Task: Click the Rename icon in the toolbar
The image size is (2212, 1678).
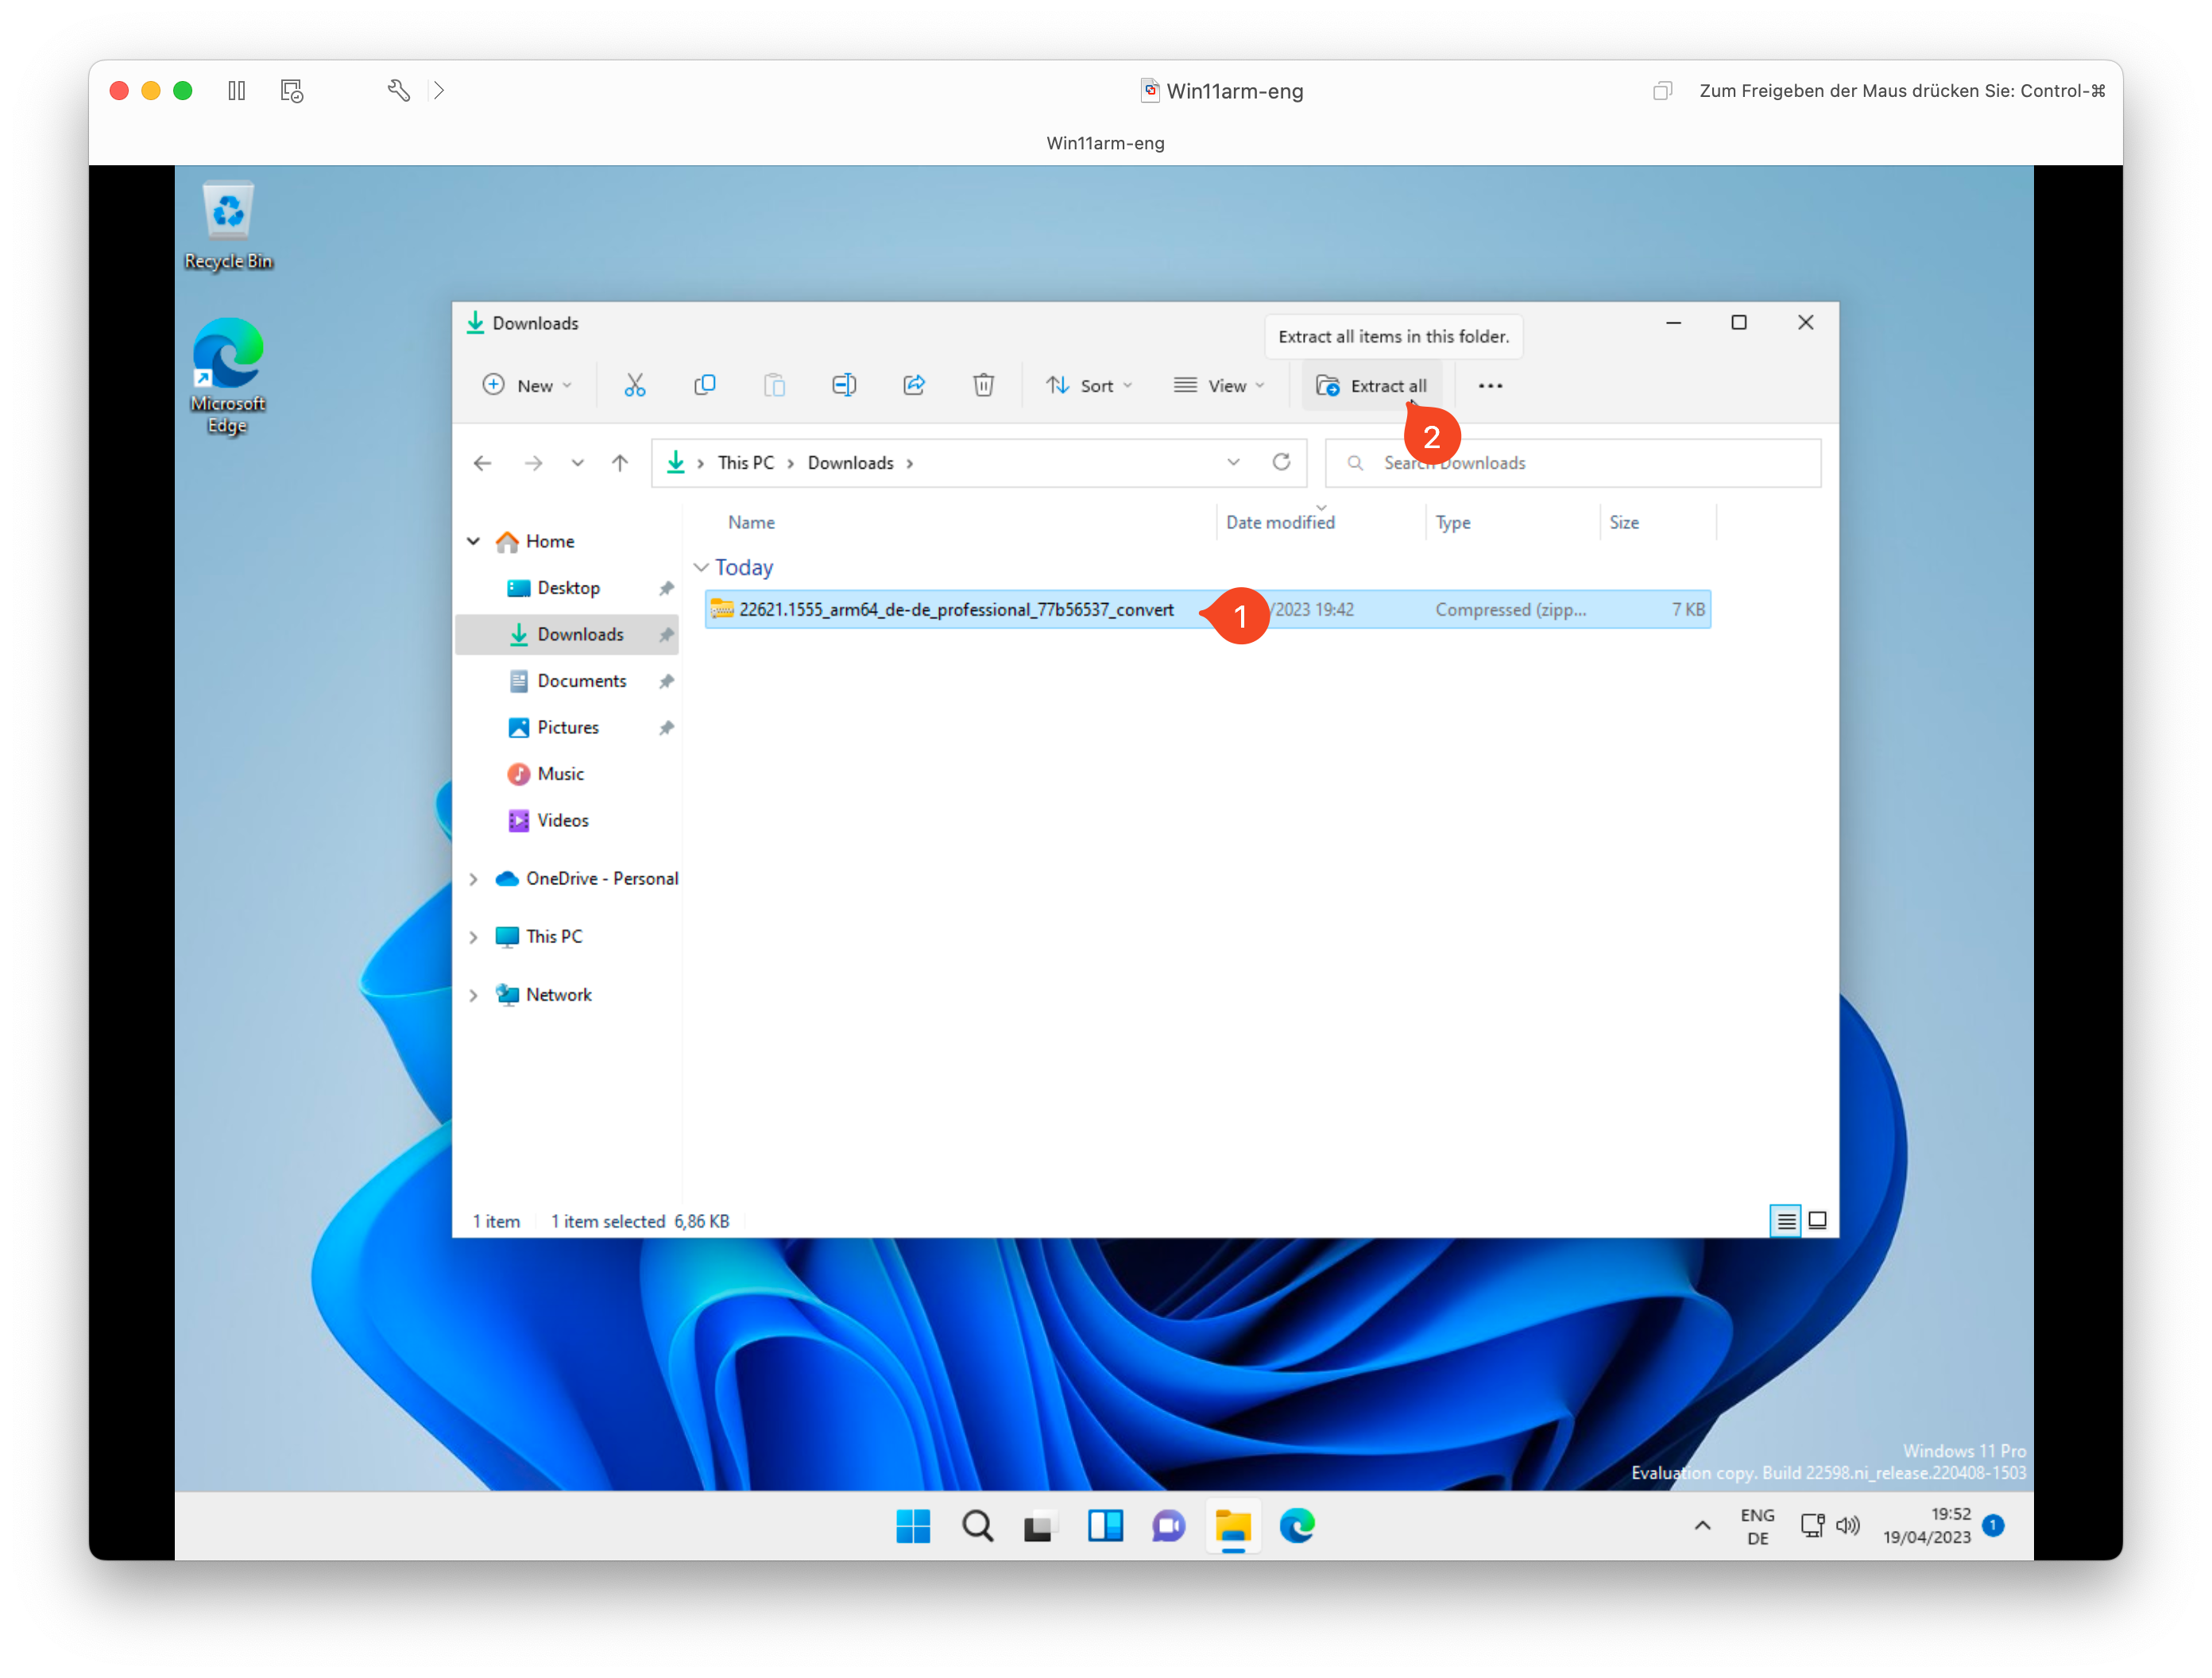Action: pos(844,386)
